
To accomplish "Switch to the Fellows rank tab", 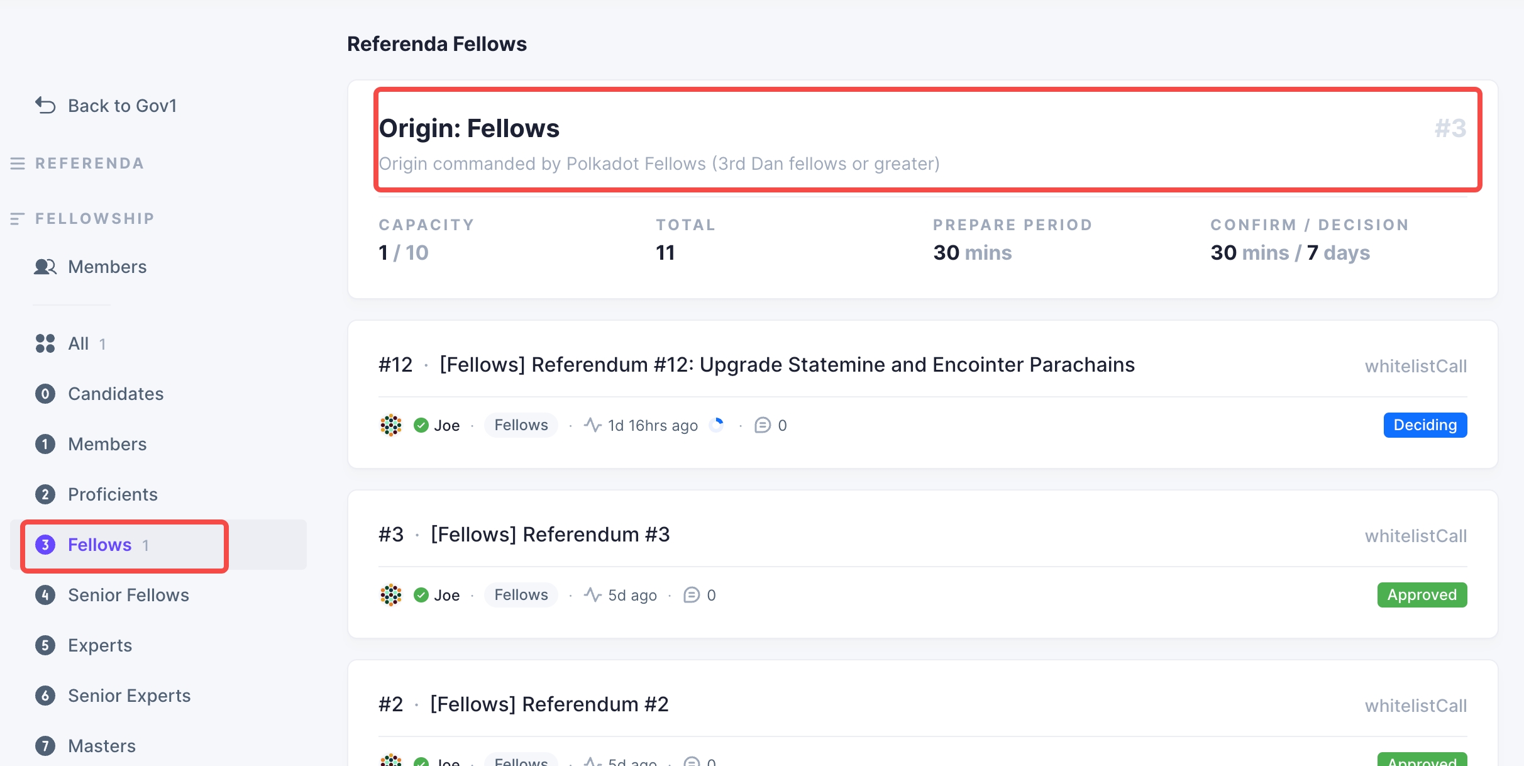I will pos(99,545).
